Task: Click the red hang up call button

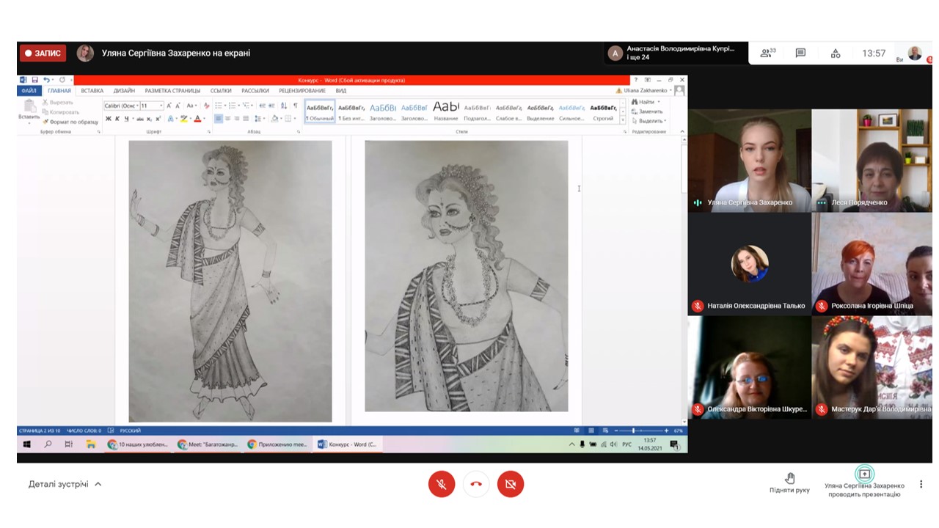Action: [x=476, y=484]
